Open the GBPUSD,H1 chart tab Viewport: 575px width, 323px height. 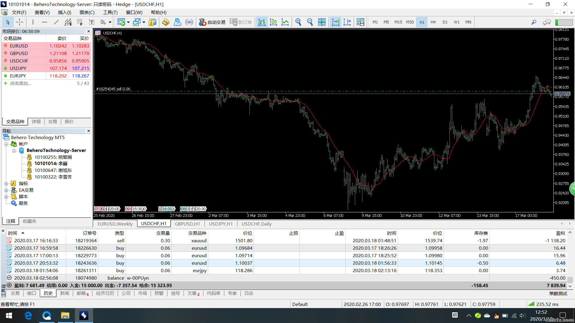(x=187, y=224)
